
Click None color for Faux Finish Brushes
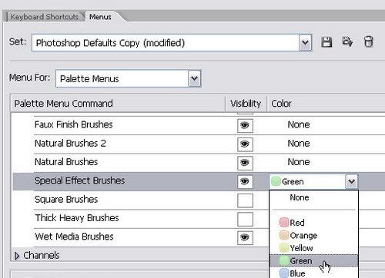[x=299, y=124]
